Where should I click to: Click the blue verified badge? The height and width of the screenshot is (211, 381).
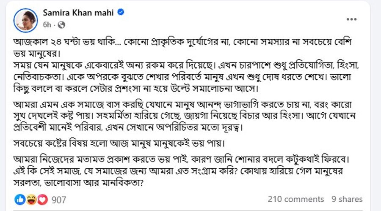(x=121, y=12)
